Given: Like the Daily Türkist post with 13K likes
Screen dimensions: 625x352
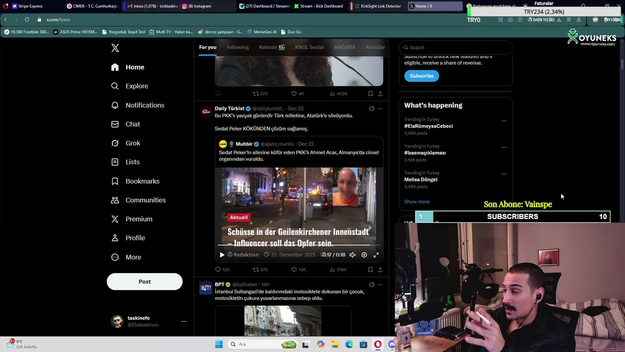Looking at the screenshot, I should (x=298, y=269).
